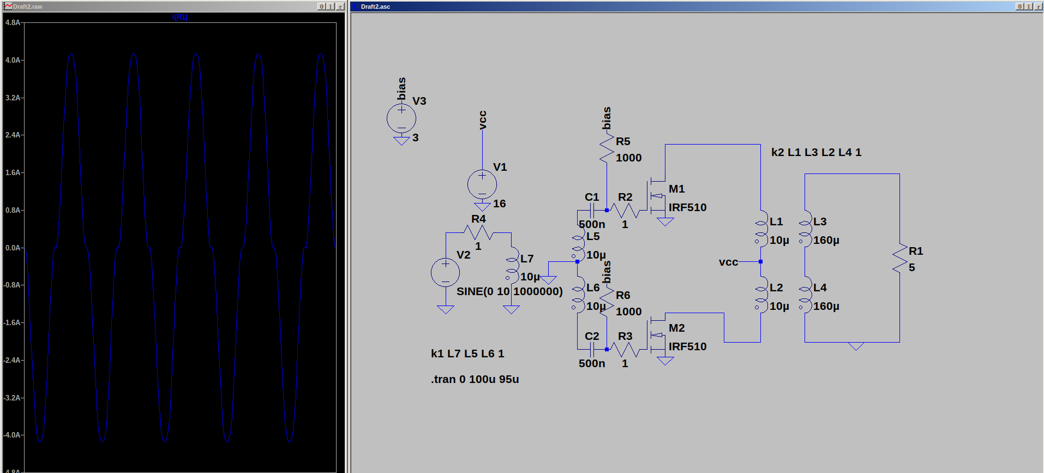Select the k2 L1 L3 L2 L4 1 directive
1044x473 pixels.
point(816,152)
